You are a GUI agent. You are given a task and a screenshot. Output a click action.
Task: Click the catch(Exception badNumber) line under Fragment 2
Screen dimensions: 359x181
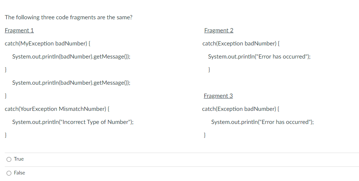[x=241, y=44]
